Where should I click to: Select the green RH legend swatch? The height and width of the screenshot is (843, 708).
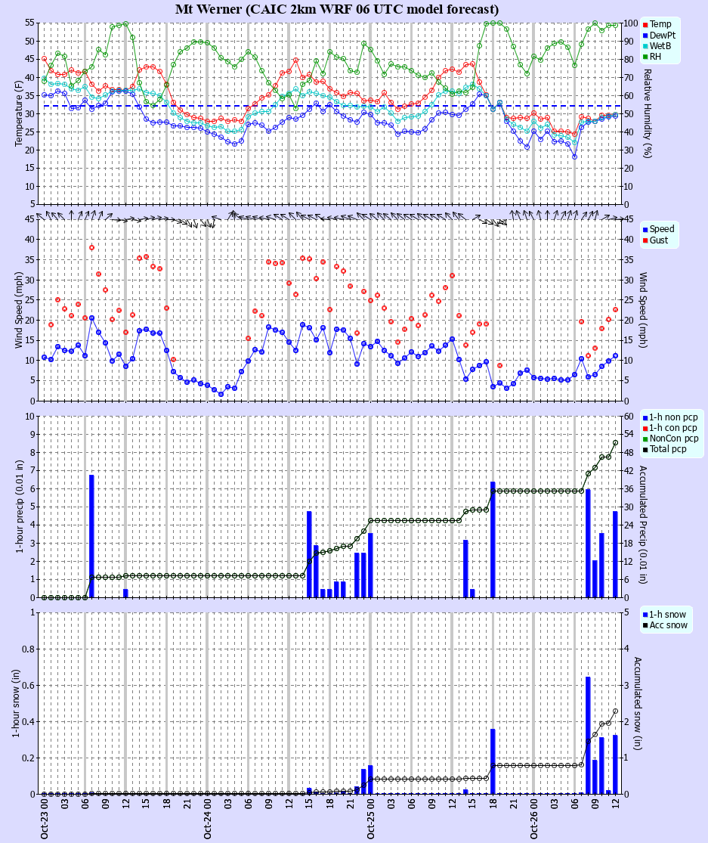pos(645,57)
